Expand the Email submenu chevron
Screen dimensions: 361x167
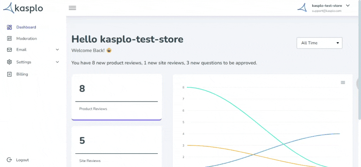coord(57,50)
